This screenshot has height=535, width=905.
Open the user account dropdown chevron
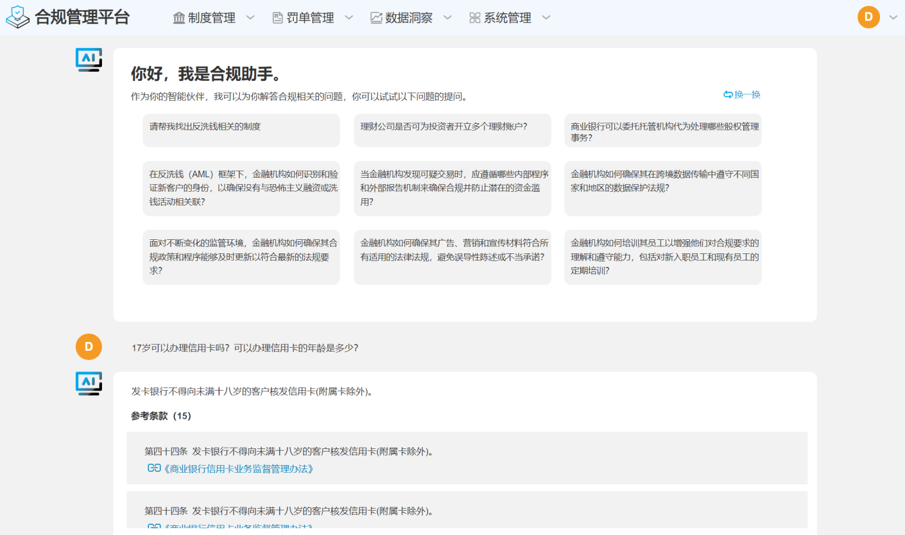(x=893, y=18)
